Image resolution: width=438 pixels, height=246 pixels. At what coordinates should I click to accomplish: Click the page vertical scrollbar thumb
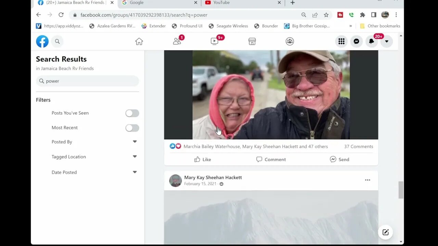(x=401, y=190)
